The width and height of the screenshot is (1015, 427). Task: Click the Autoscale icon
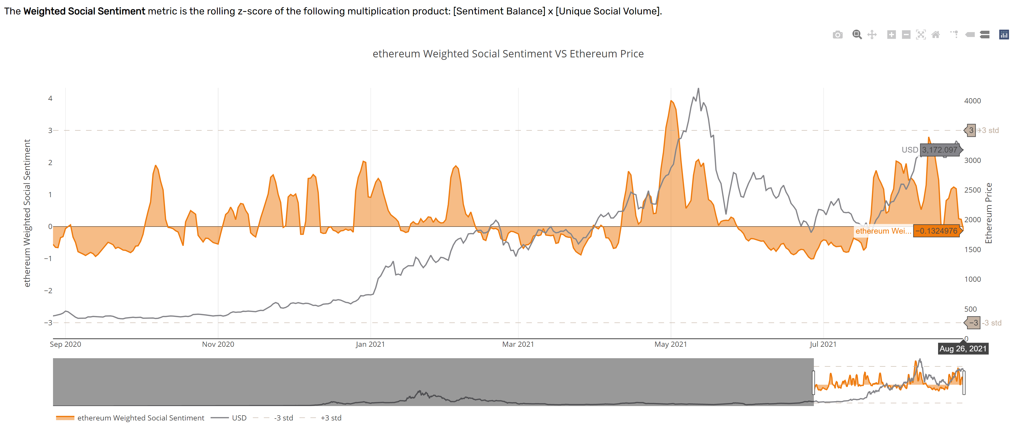click(x=921, y=35)
